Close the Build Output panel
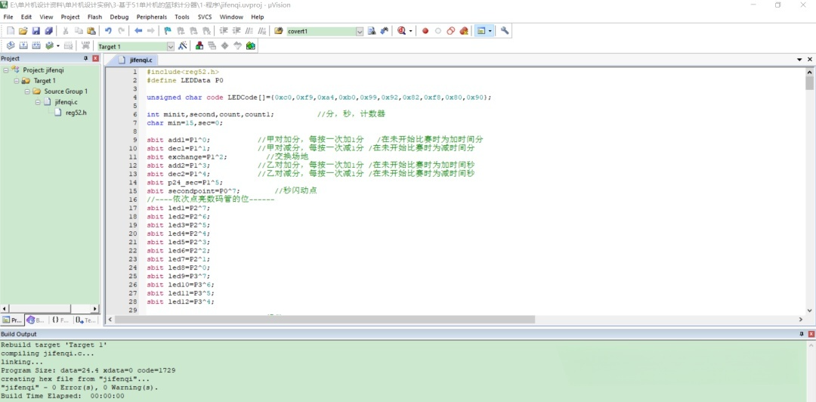The width and height of the screenshot is (816, 402). coord(810,334)
